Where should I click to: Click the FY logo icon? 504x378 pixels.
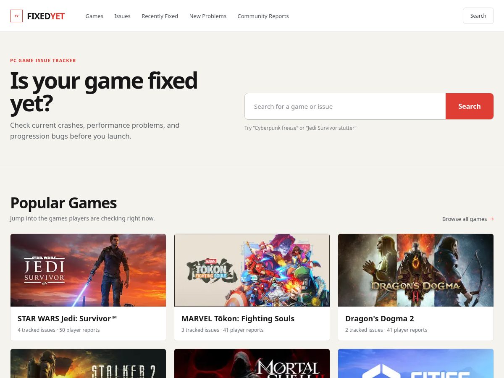[x=16, y=16]
